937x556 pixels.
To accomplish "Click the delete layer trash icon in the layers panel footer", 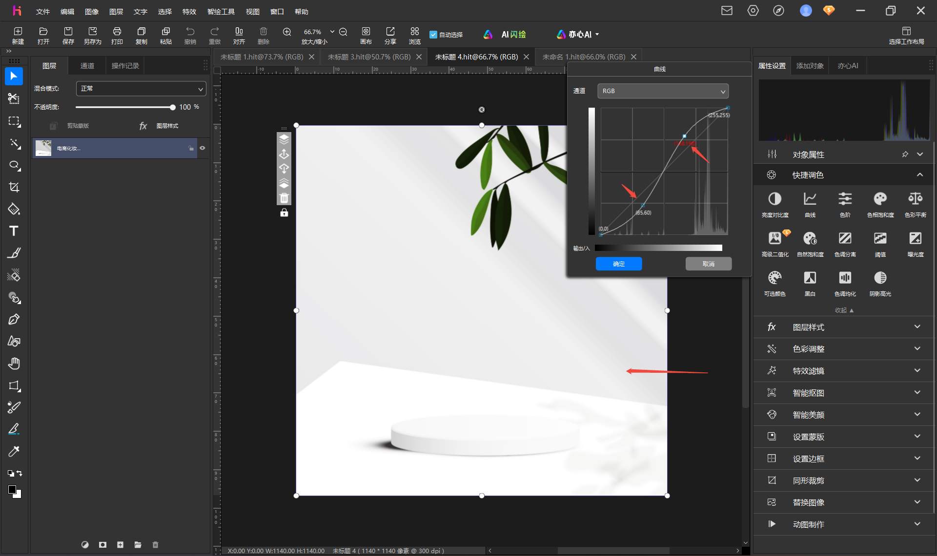I will 155,545.
